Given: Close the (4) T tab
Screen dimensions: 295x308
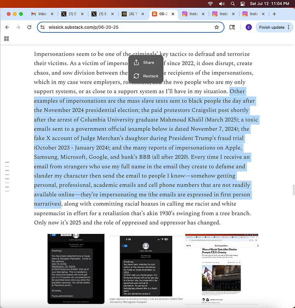Looking at the screenshot, I should point(143,14).
